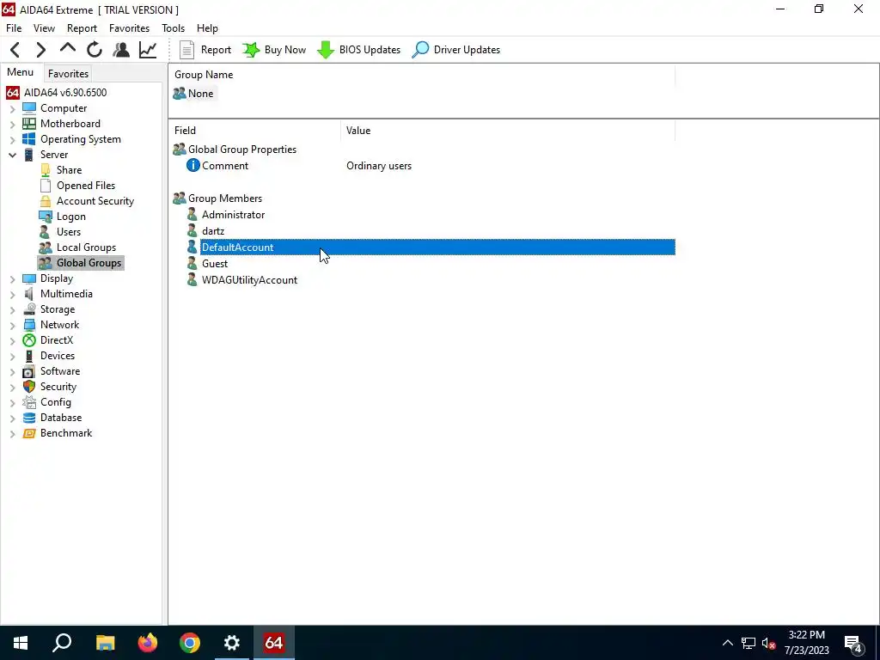Open the View menu
Viewport: 880px width, 660px height.
(44, 28)
